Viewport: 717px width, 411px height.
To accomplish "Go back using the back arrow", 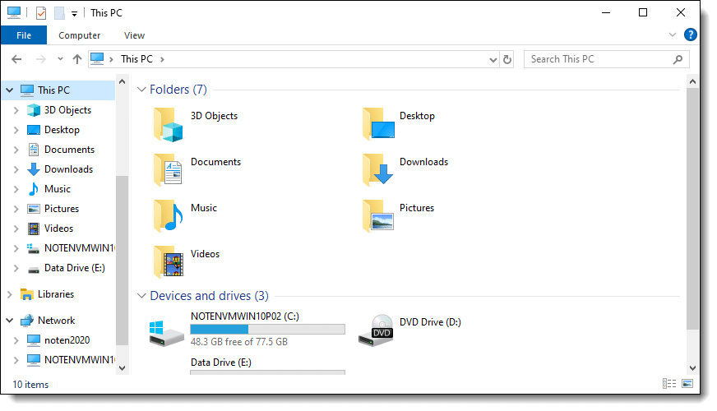I will (x=16, y=59).
